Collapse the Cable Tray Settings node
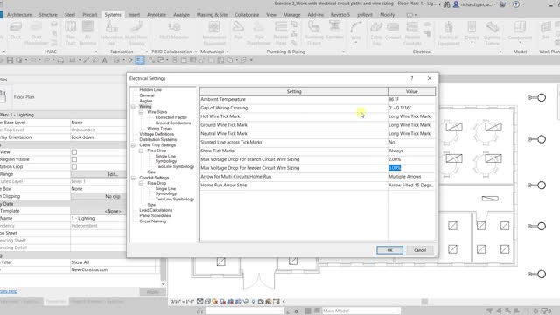The height and width of the screenshot is (315, 560). tap(134, 145)
